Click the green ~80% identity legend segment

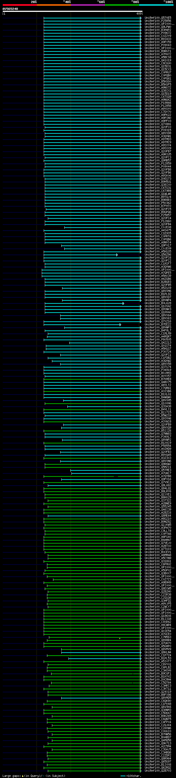pos(122,5)
